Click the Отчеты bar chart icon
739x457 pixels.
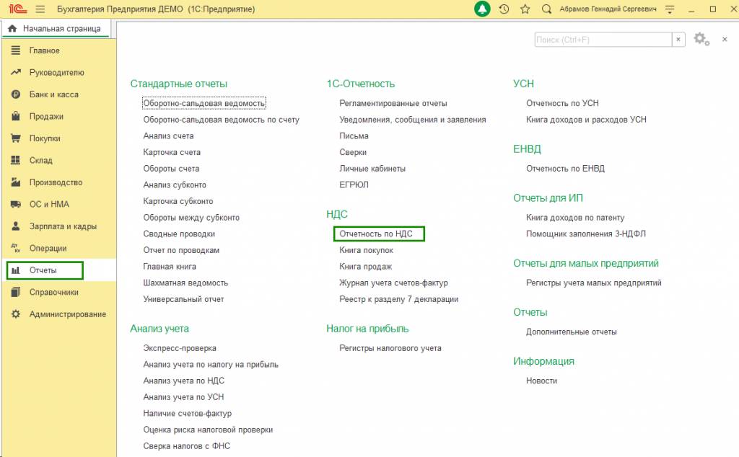[x=16, y=270]
